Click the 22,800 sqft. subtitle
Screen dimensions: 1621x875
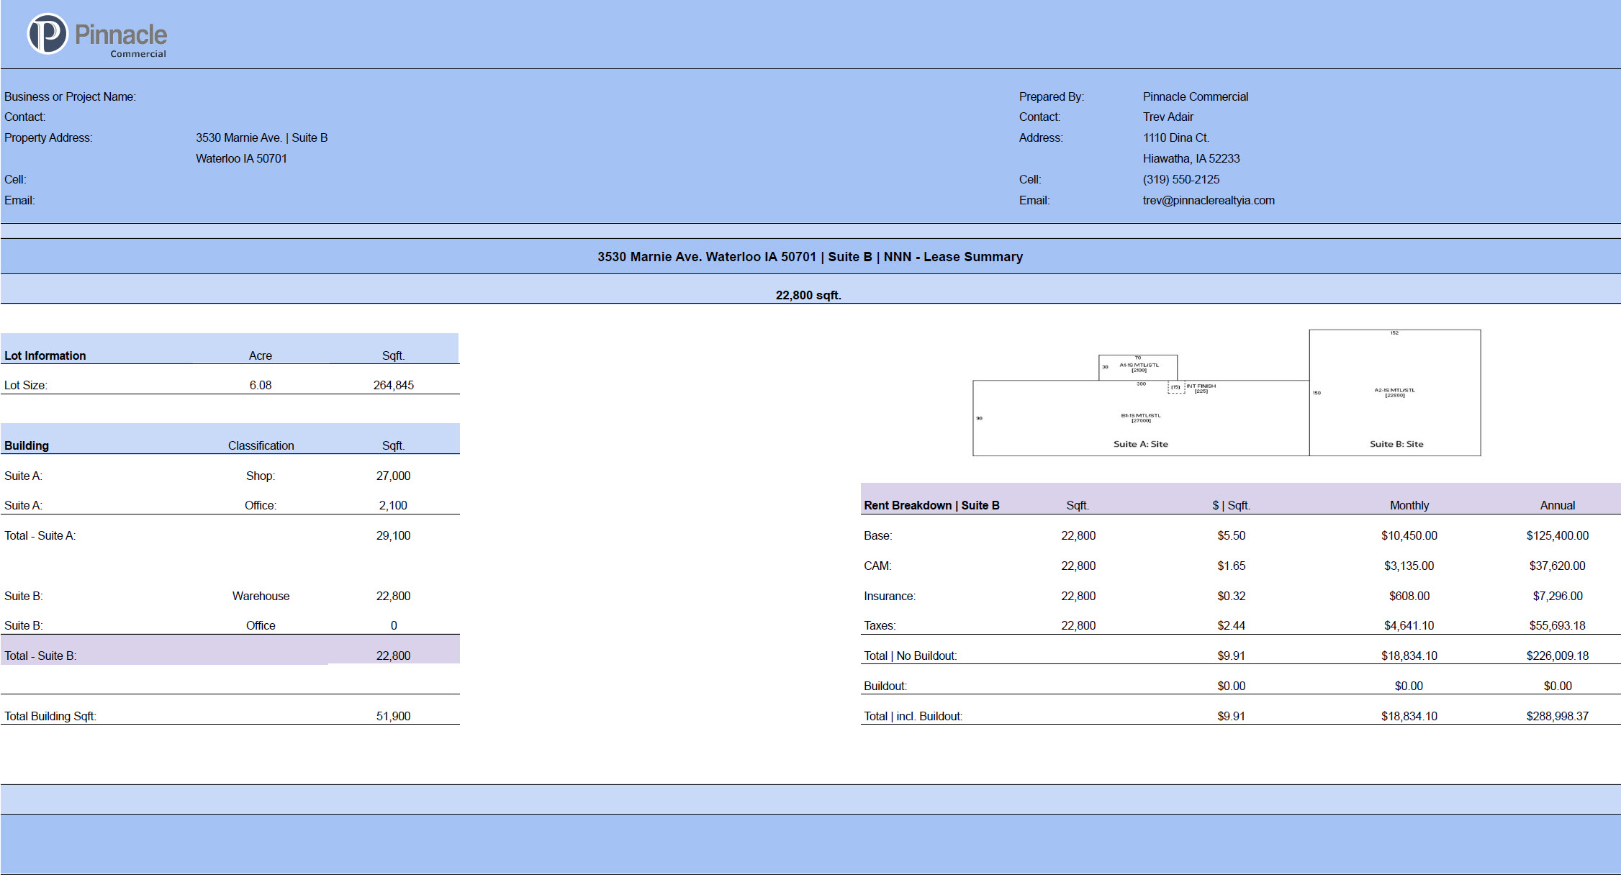808,295
